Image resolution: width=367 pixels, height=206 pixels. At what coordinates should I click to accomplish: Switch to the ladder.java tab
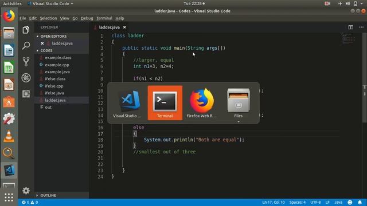[x=110, y=27]
